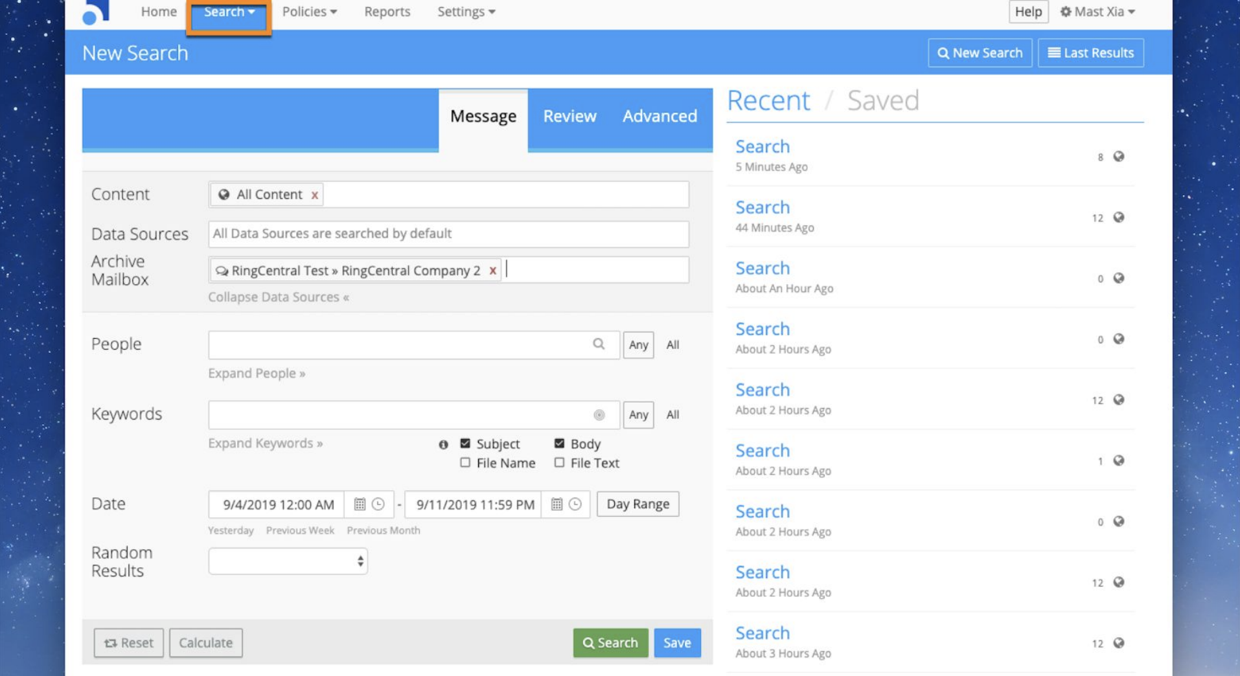The image size is (1240, 676).
Task: Open Search from About 3 Hours Ago
Action: pyautogui.click(x=763, y=633)
